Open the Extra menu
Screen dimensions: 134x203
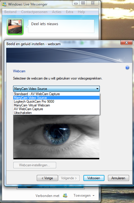(69, 12)
